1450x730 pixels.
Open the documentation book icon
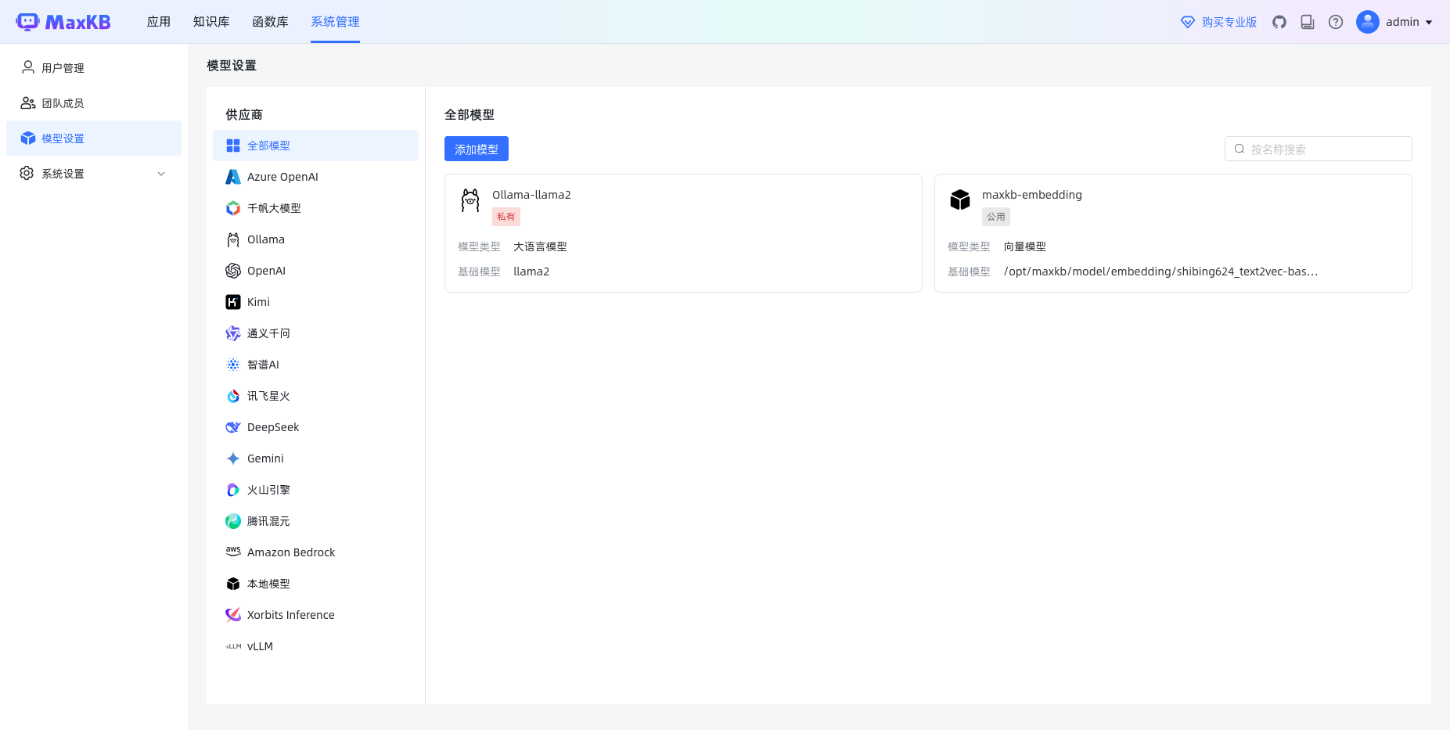1308,22
